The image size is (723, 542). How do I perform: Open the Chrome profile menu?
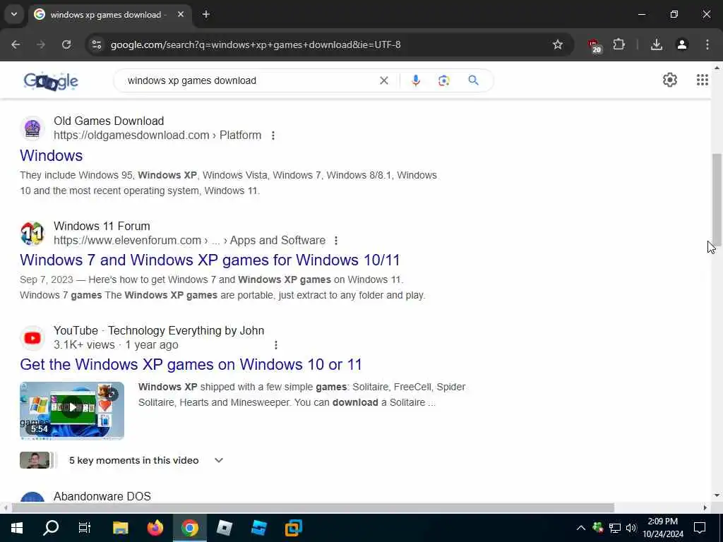(681, 44)
